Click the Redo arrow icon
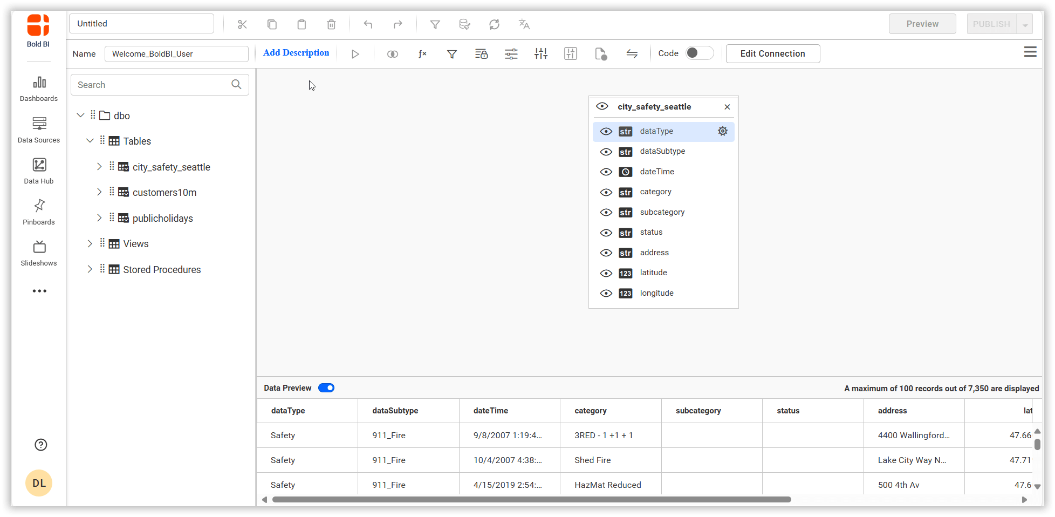Screen dimensions: 1055x517 pyautogui.click(x=398, y=24)
